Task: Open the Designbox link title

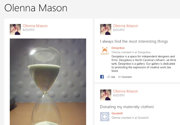Action: [118, 48]
